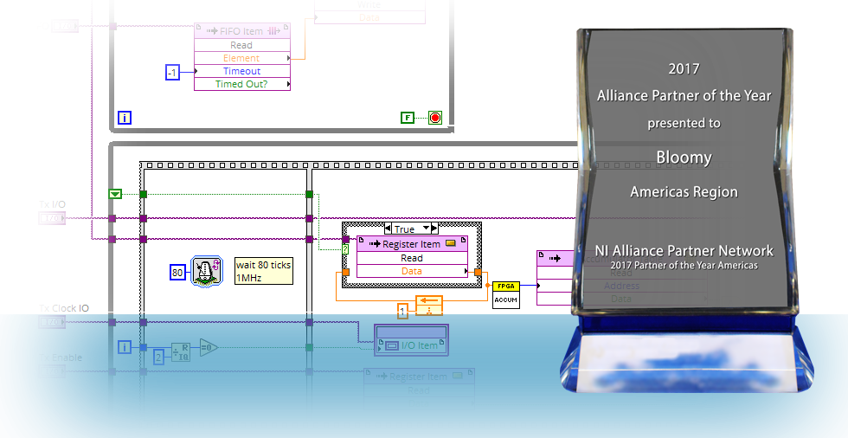848x438 pixels.
Task: Click the Timed Out? output terminal
Action: click(x=242, y=84)
